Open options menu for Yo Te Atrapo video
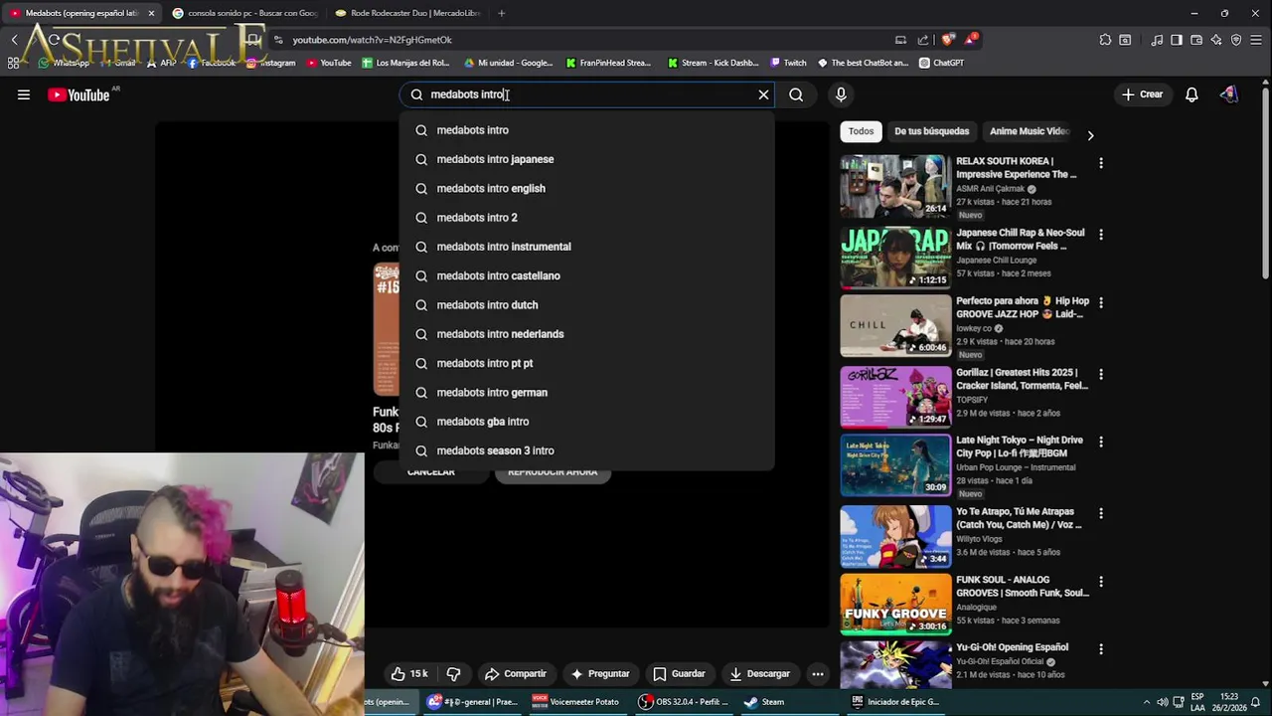This screenshot has height=716, width=1272. click(x=1100, y=513)
